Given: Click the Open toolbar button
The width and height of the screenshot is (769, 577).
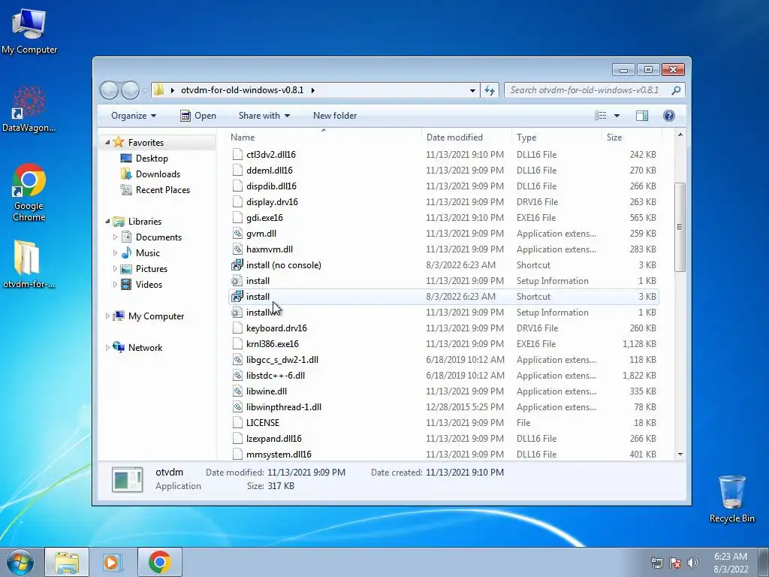Looking at the screenshot, I should pos(198,116).
